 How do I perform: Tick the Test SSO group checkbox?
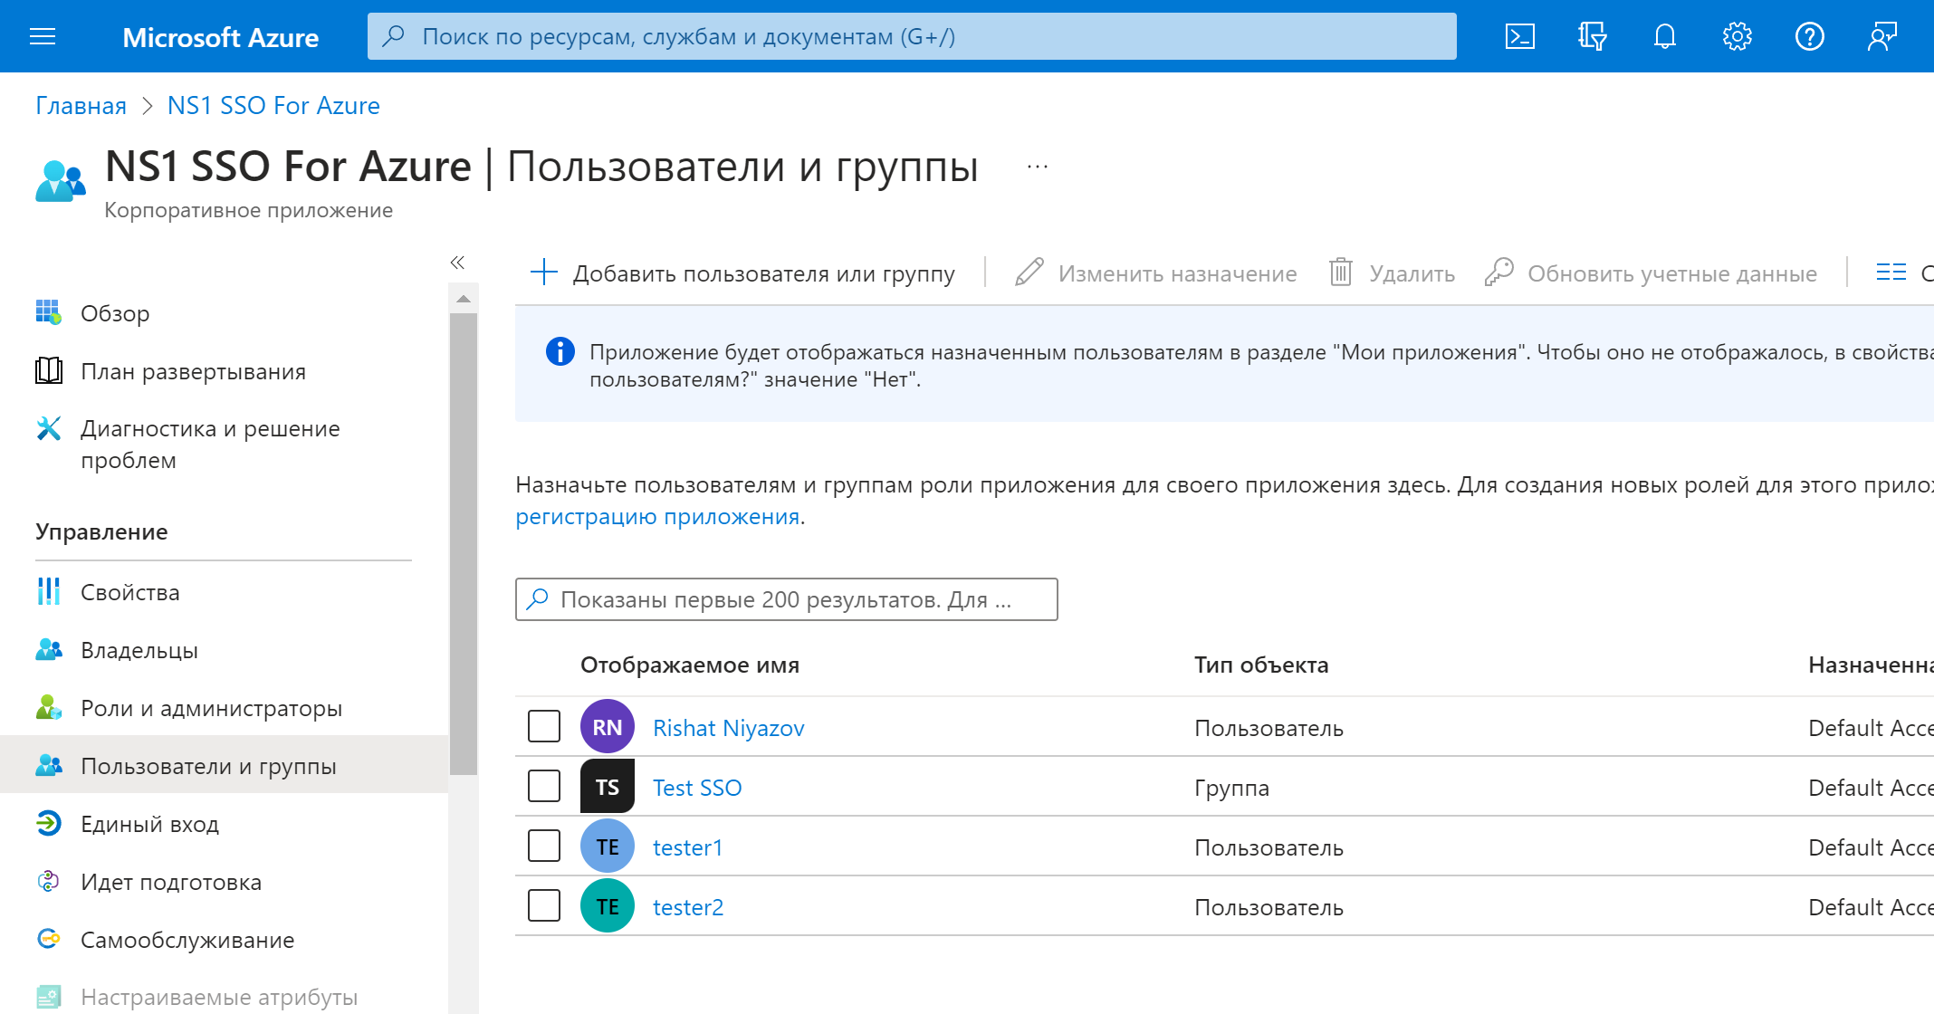click(544, 786)
